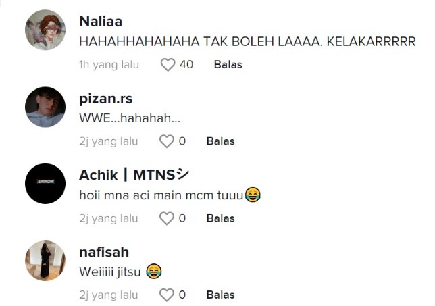Open Naliaa's profile picture
Image resolution: width=435 pixels, height=306 pixels.
pyautogui.click(x=45, y=30)
